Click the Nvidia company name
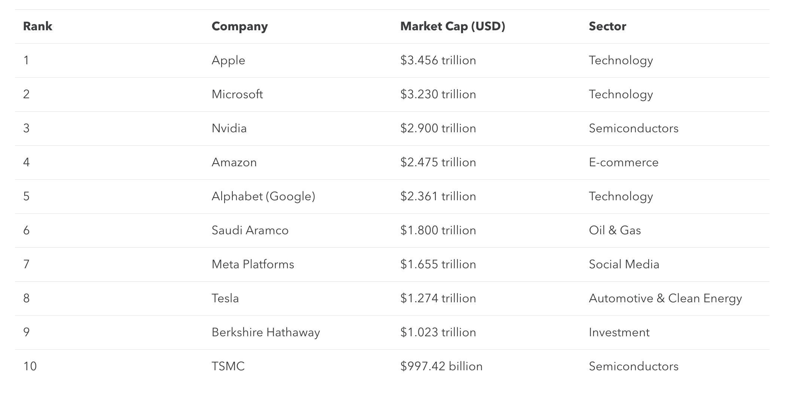 (x=229, y=128)
